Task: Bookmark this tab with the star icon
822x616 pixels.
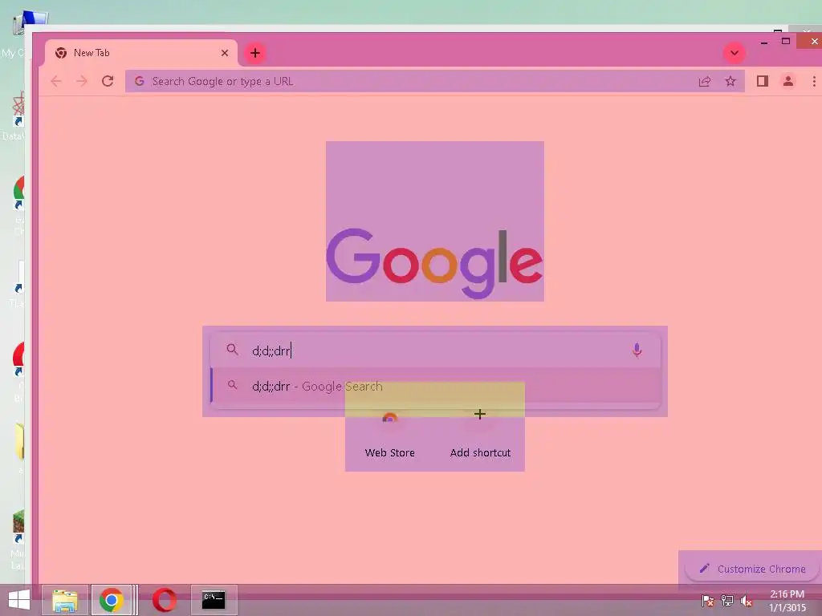Action: pyautogui.click(x=730, y=81)
